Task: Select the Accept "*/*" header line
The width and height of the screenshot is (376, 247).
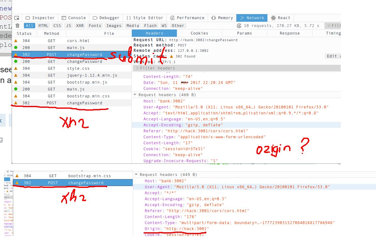Action: tap(160, 193)
